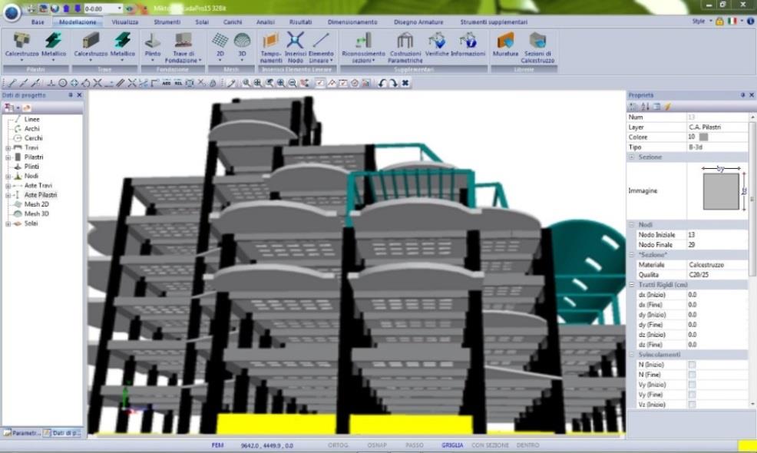Select the Elemento Lineare tool
The image size is (757, 453).
(x=321, y=48)
